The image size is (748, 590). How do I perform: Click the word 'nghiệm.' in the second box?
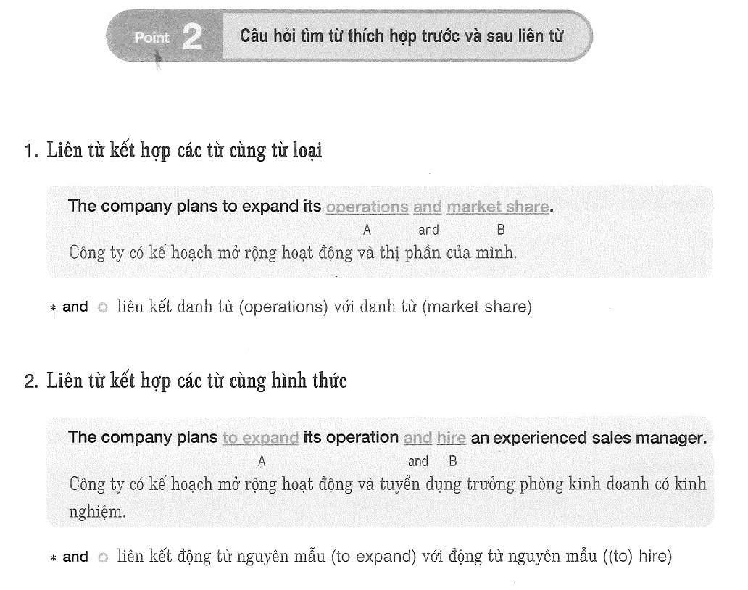tap(97, 512)
